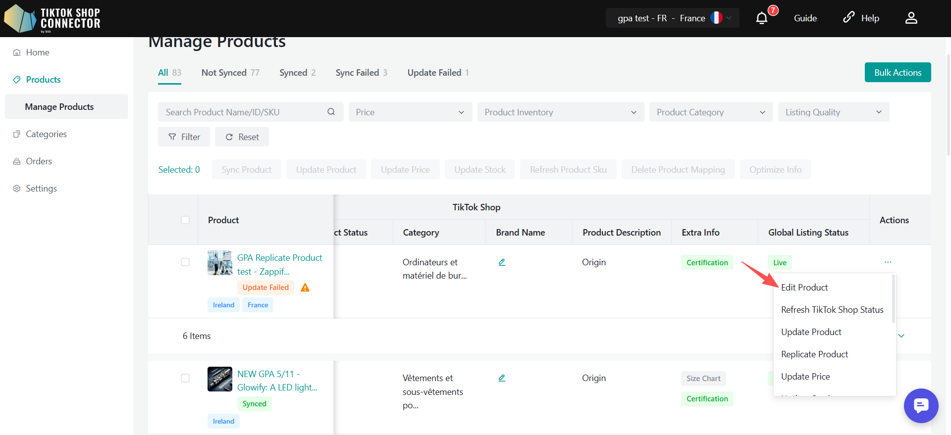Open the Price filter dropdown

(x=410, y=112)
